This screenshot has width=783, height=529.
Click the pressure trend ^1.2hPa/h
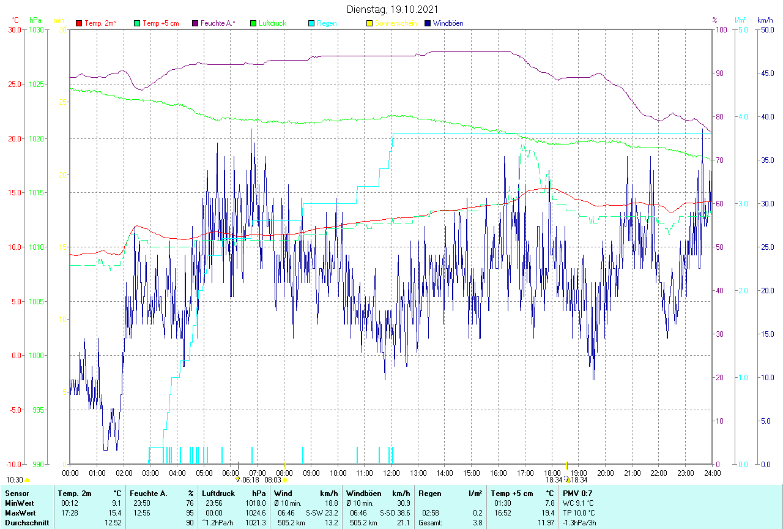pos(218,523)
